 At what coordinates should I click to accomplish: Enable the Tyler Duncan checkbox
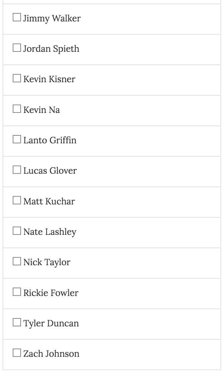coord(17,323)
